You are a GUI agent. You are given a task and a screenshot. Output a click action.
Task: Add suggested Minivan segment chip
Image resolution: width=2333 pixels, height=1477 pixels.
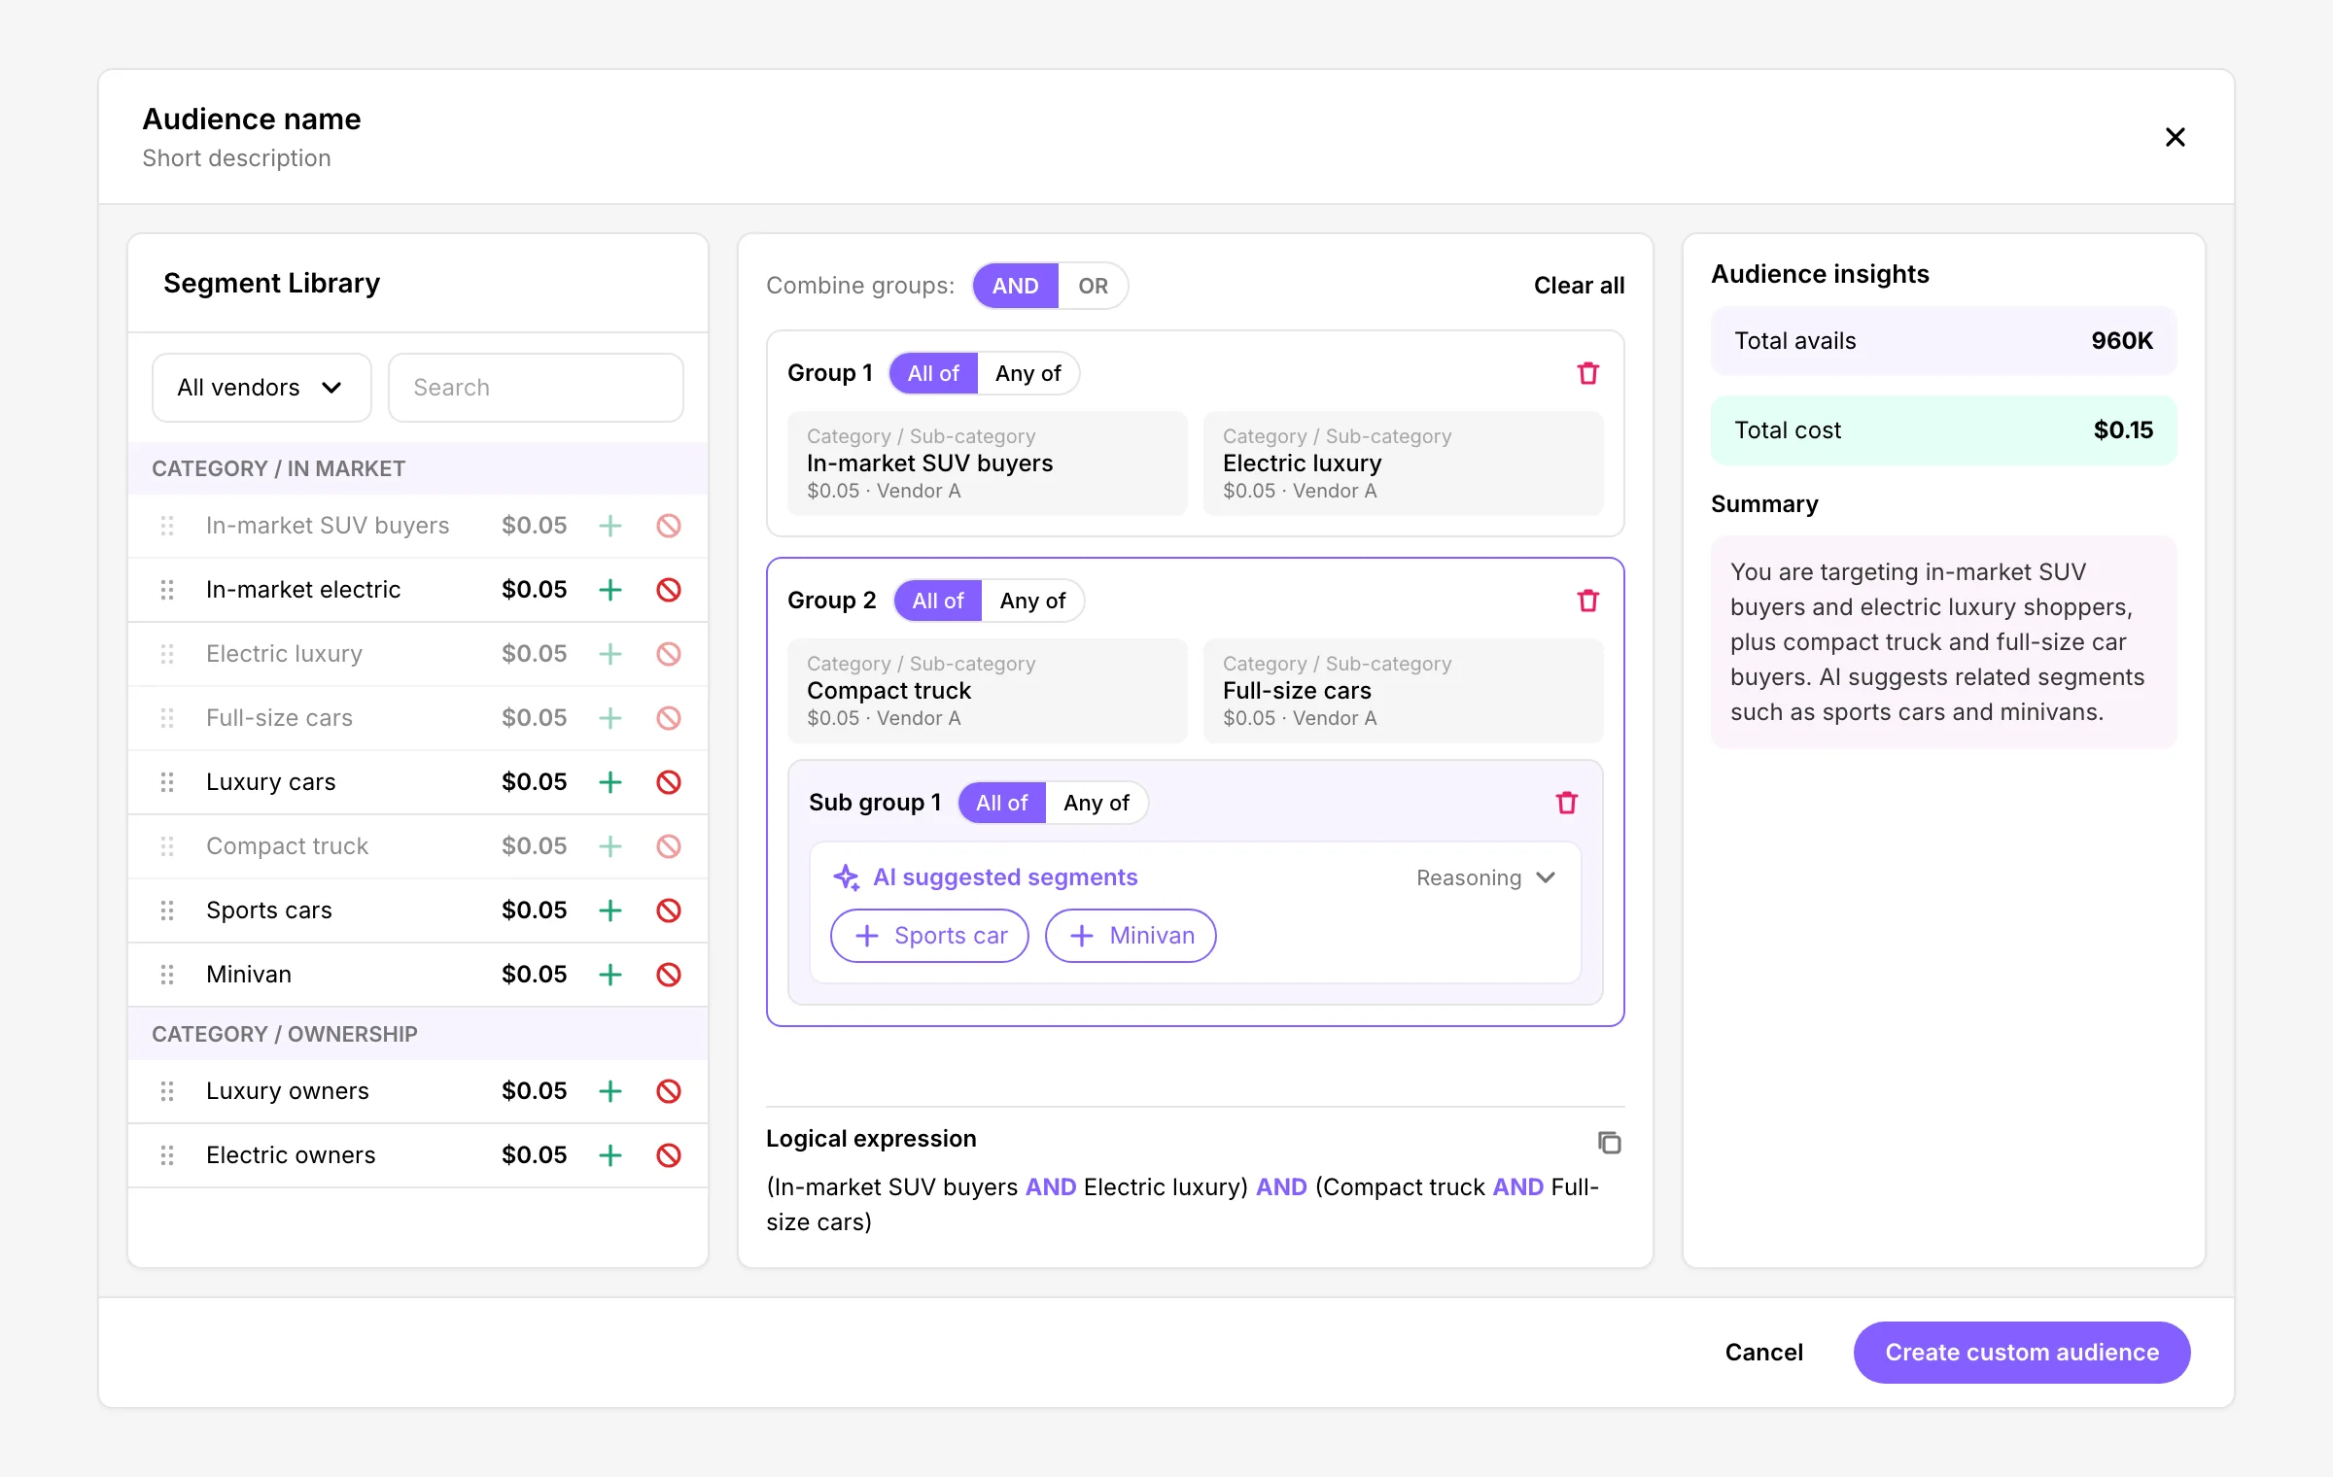tap(1131, 936)
